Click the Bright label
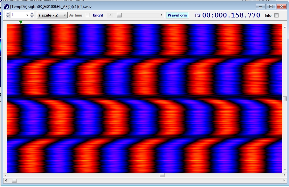The height and width of the screenshot is (187, 289). point(98,15)
